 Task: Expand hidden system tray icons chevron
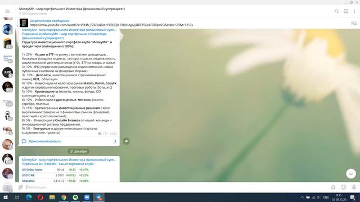point(302,198)
